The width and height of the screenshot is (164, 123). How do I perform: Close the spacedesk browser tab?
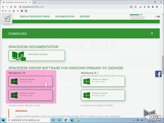click(x=30, y=2)
